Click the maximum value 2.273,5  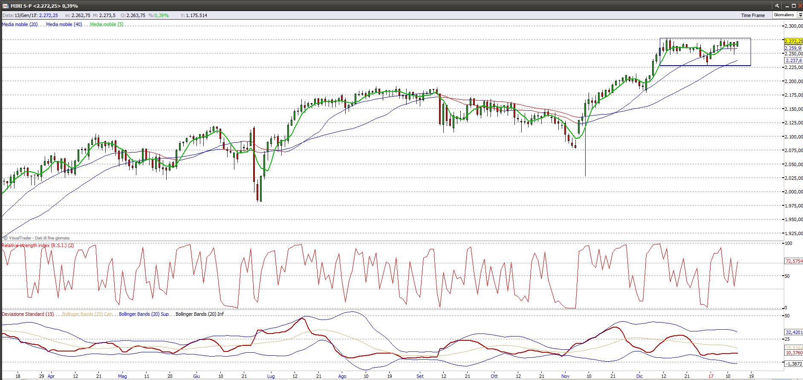[x=107, y=15]
